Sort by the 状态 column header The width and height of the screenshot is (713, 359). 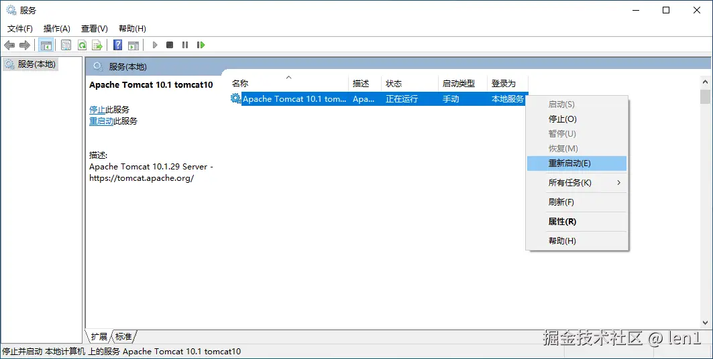[x=410, y=83]
